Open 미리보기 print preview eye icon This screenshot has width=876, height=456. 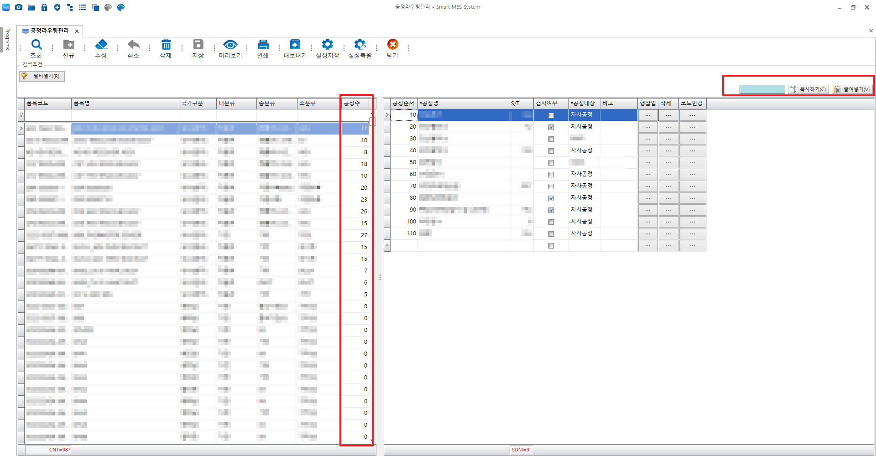230,45
